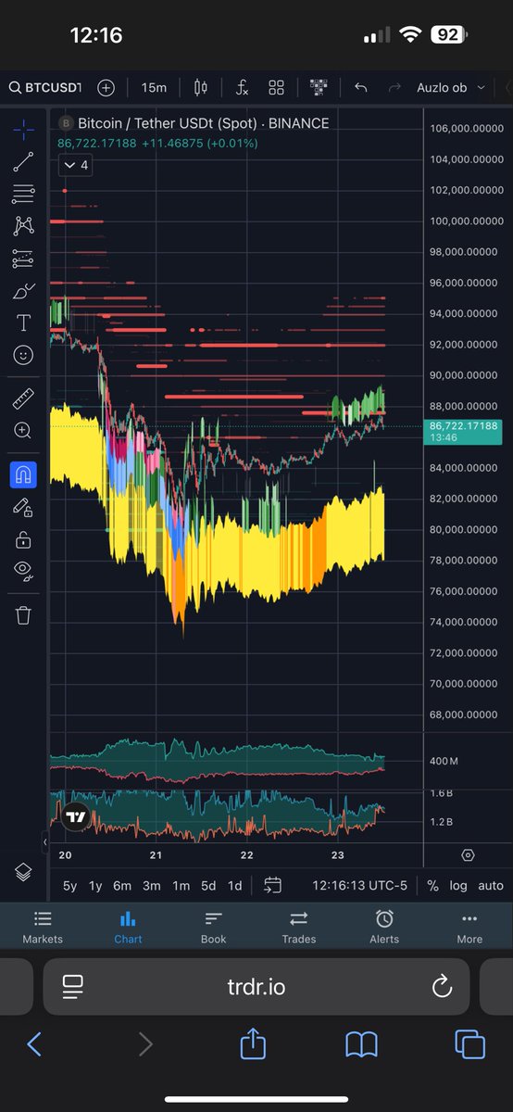This screenshot has width=513, height=1112.
Task: Select the brush drawing tool
Action: [23, 291]
